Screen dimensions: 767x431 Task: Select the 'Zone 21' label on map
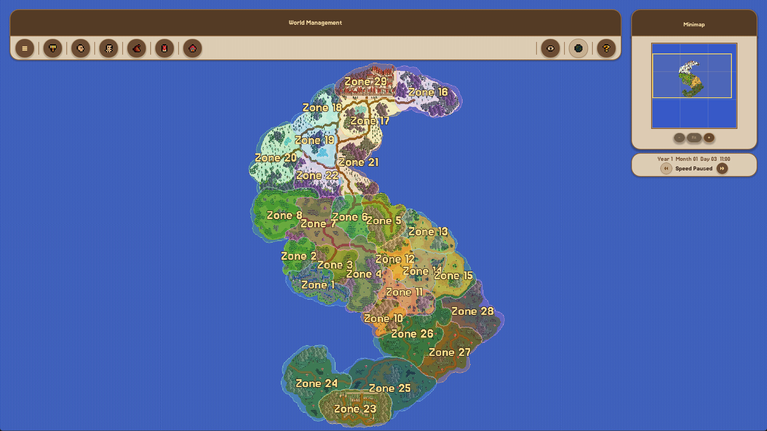[358, 162]
